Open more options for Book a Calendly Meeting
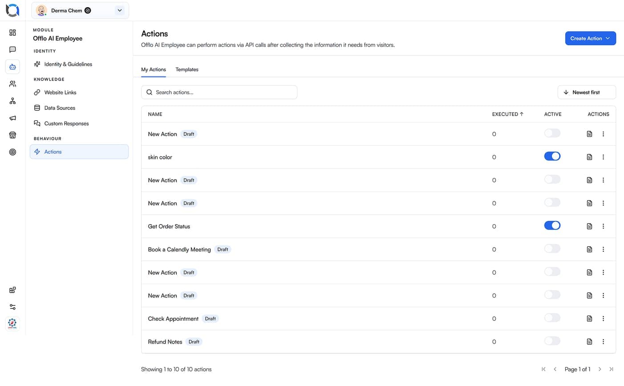The height and width of the screenshot is (386, 624). coord(603,249)
